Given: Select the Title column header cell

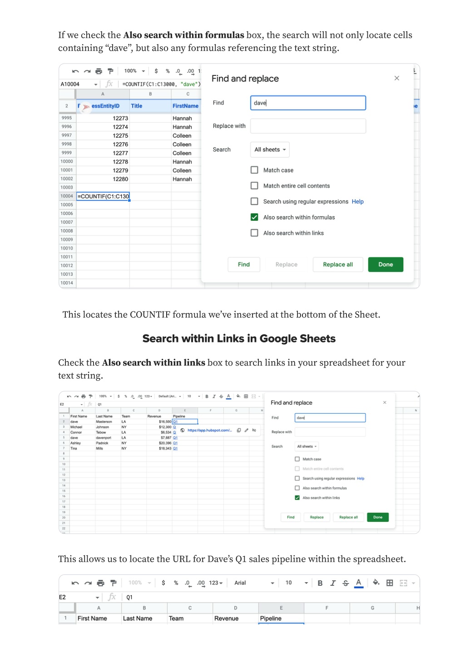Looking at the screenshot, I should point(150,106).
